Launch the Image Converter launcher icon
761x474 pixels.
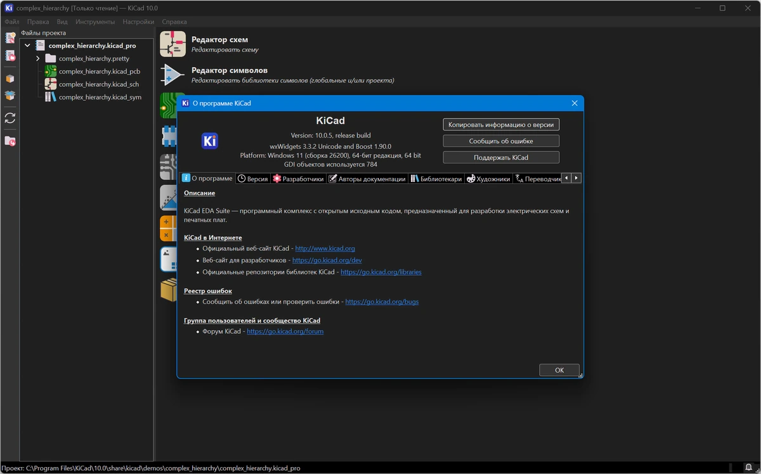coord(167,198)
